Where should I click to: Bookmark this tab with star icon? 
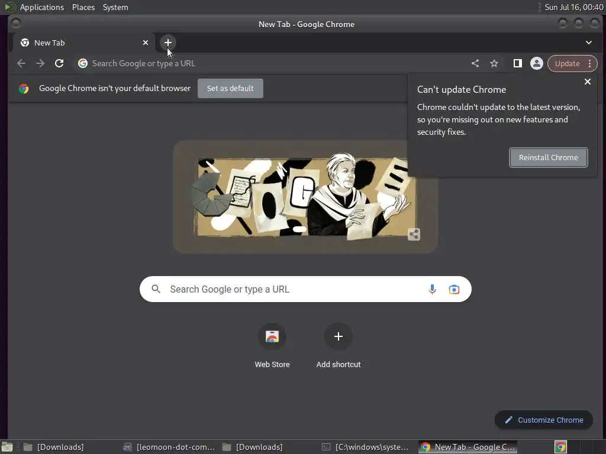pyautogui.click(x=494, y=63)
